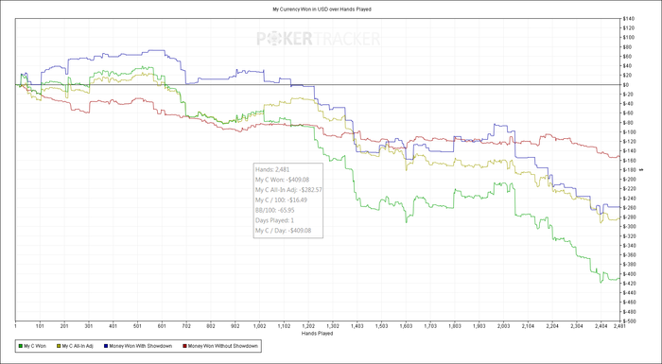662x364 pixels.
Task: Click the '2,204' label on the x-axis
Action: point(552,326)
